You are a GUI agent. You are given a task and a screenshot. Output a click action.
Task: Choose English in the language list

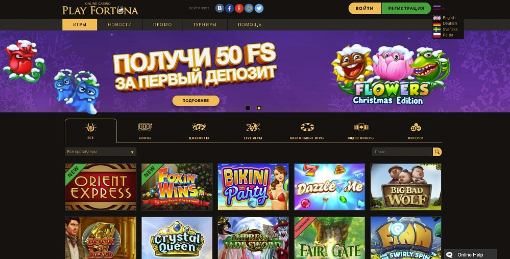tap(445, 18)
